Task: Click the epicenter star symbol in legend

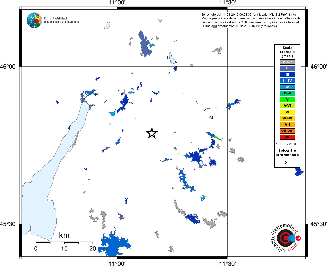Action: pos(287,162)
